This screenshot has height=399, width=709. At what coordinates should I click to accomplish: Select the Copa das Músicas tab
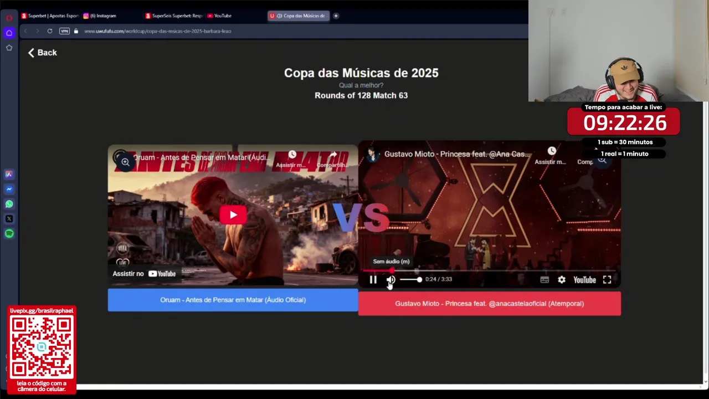[x=299, y=16]
